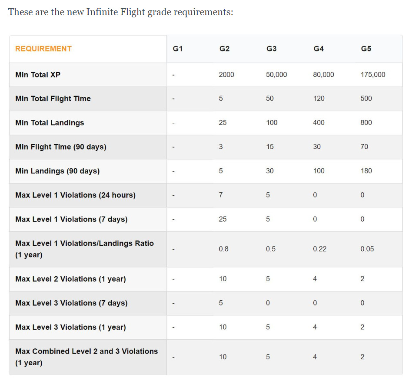
Task: Click the 175,000 XP value for G5
Action: [373, 75]
